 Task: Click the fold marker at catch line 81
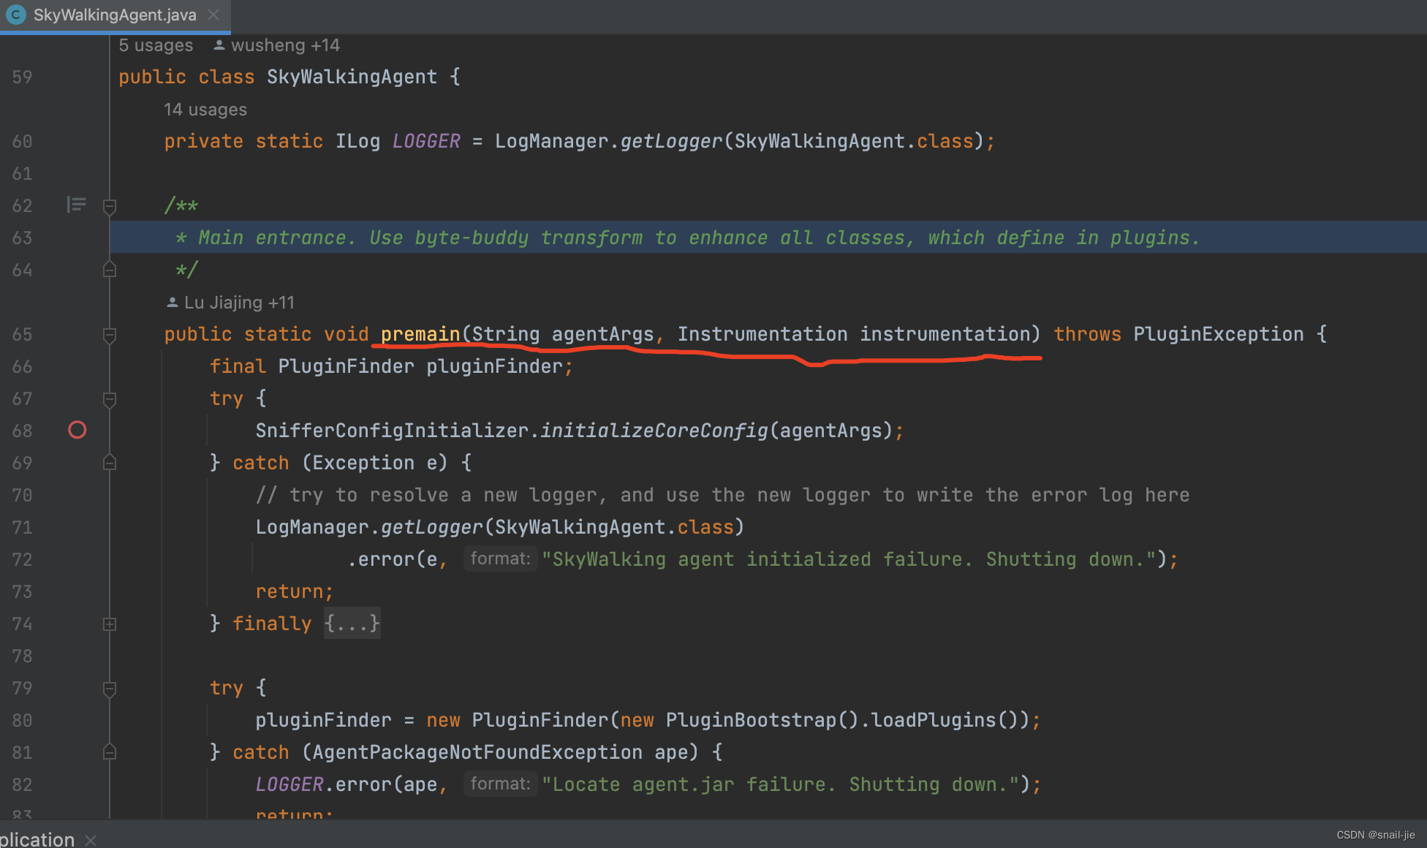tap(110, 752)
